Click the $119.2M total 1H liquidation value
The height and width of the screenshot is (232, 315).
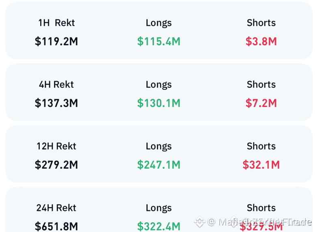pos(56,41)
